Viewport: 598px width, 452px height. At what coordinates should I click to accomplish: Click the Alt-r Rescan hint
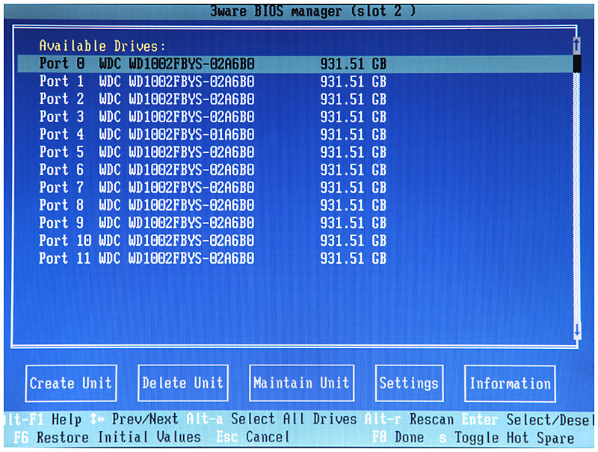pos(409,419)
